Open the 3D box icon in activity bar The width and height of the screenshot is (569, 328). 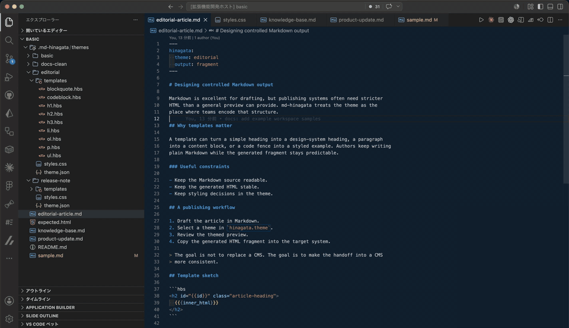point(9,149)
